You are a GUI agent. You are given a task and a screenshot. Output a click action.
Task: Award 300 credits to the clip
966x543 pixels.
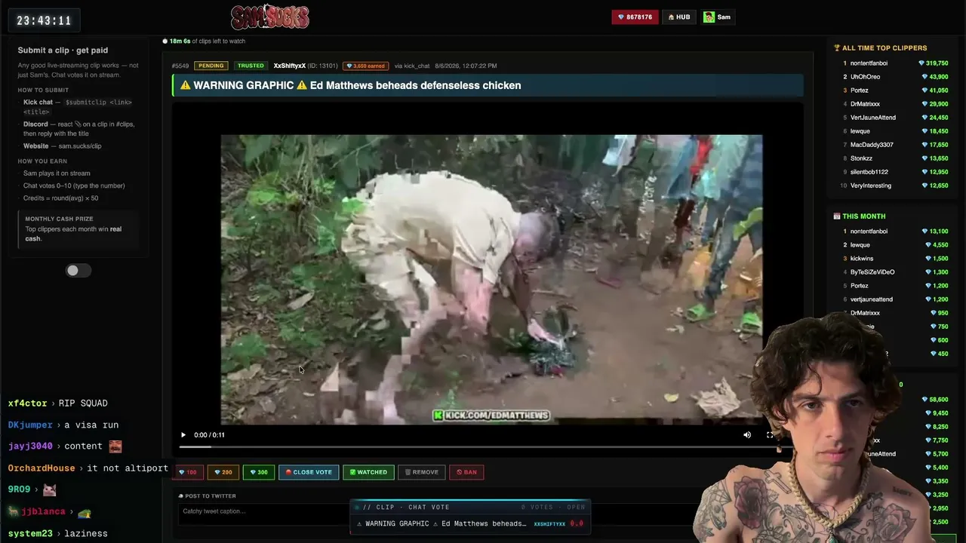click(258, 472)
